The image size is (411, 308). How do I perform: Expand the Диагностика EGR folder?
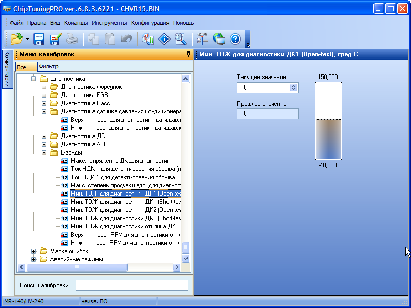click(45, 95)
